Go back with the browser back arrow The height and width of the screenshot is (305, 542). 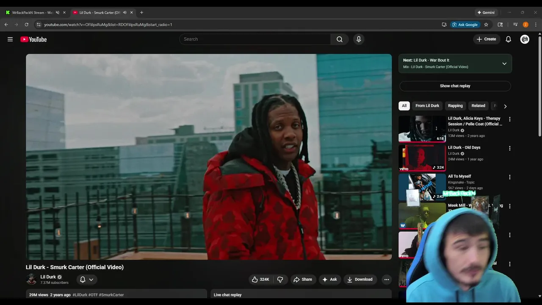click(6, 25)
